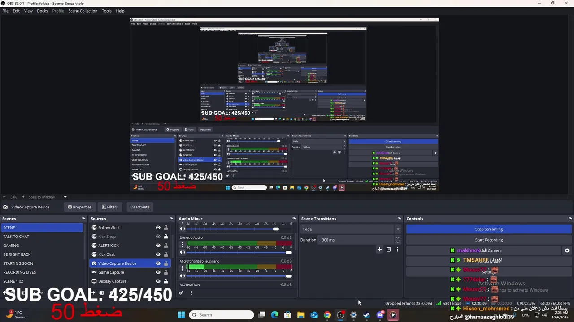Open the Help menu

click(x=120, y=11)
